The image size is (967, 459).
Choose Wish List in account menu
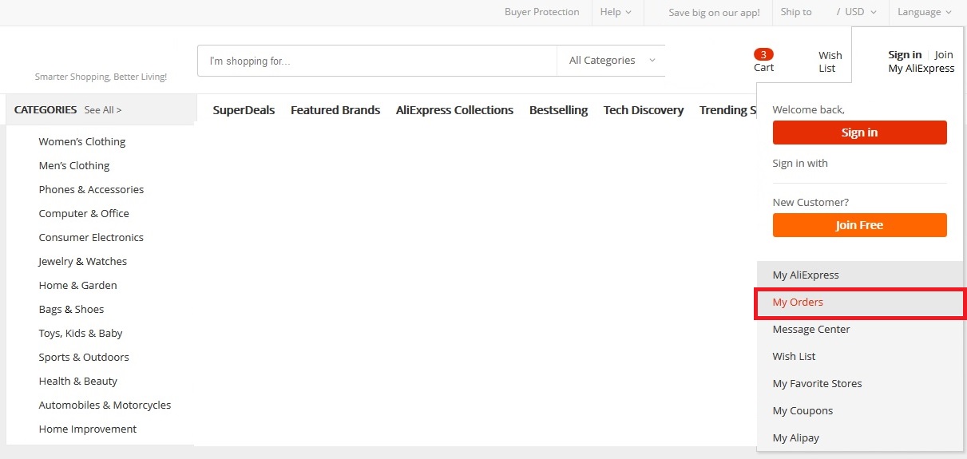[860, 356]
